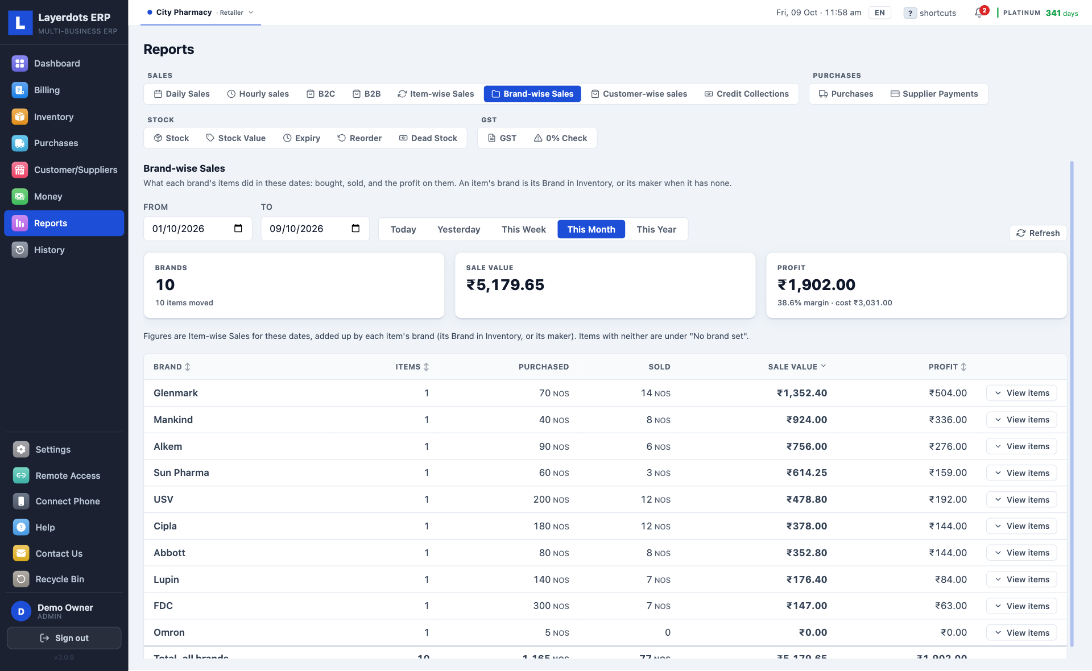The image size is (1092, 671).
Task: Open the Help question icon in sidebar
Action: coord(21,527)
